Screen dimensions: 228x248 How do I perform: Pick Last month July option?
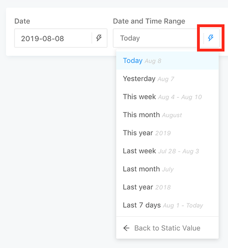point(167,169)
